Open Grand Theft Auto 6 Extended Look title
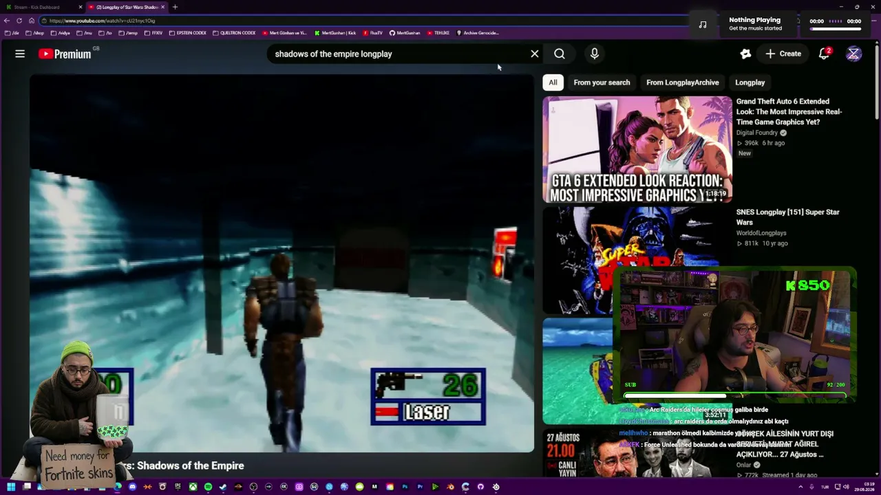Image resolution: width=881 pixels, height=495 pixels. pos(789,111)
